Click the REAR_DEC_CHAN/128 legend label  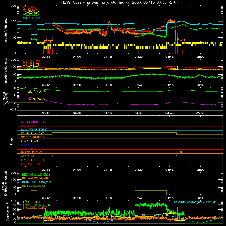click(37, 182)
